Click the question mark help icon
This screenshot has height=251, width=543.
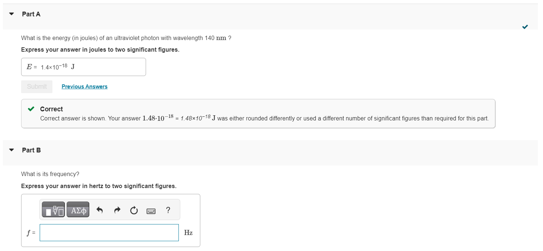tap(168, 210)
